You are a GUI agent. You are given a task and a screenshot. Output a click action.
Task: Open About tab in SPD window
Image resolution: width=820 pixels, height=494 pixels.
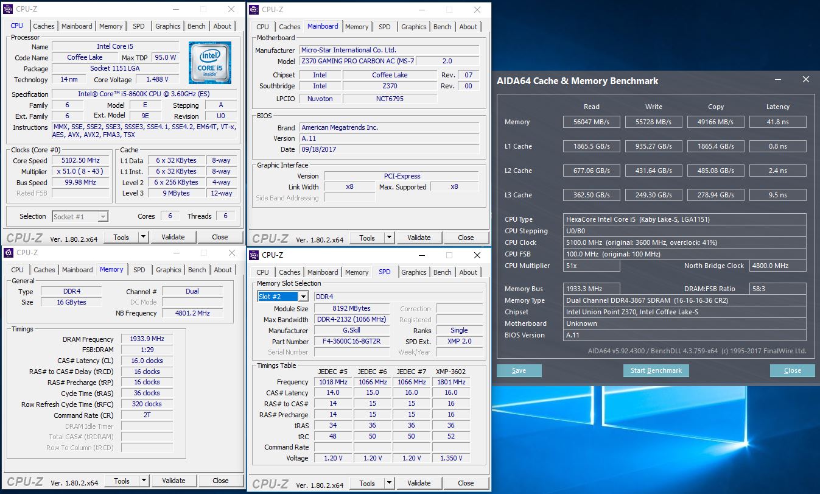[x=468, y=272]
